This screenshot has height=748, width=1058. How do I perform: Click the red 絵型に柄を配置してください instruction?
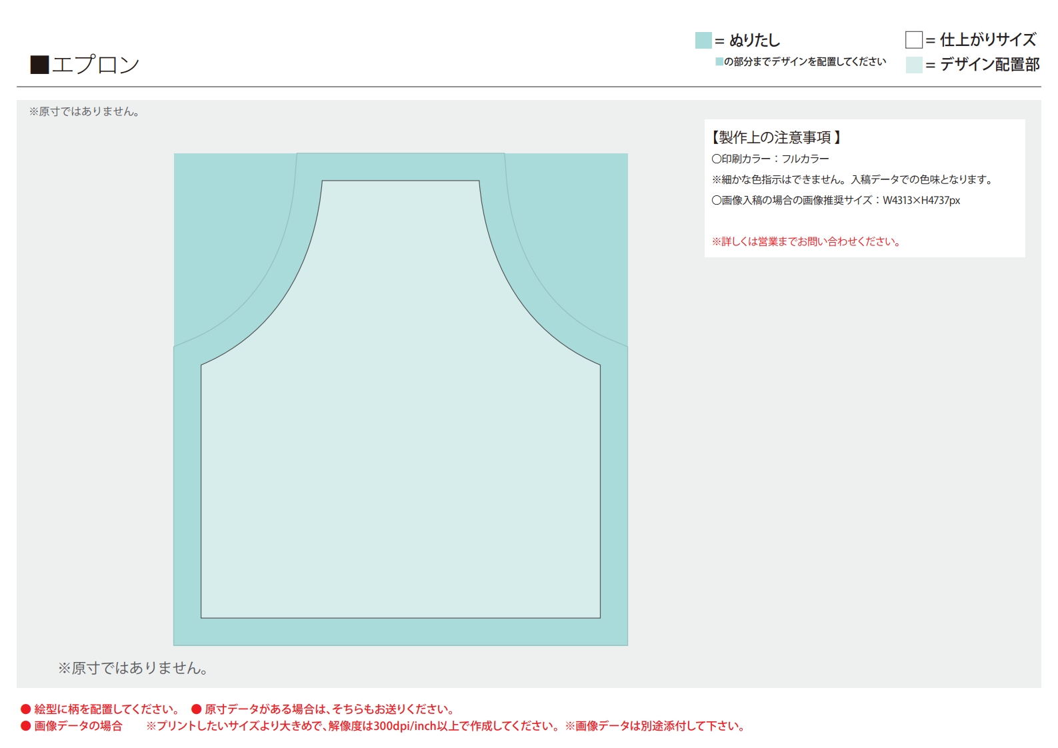coord(100,709)
